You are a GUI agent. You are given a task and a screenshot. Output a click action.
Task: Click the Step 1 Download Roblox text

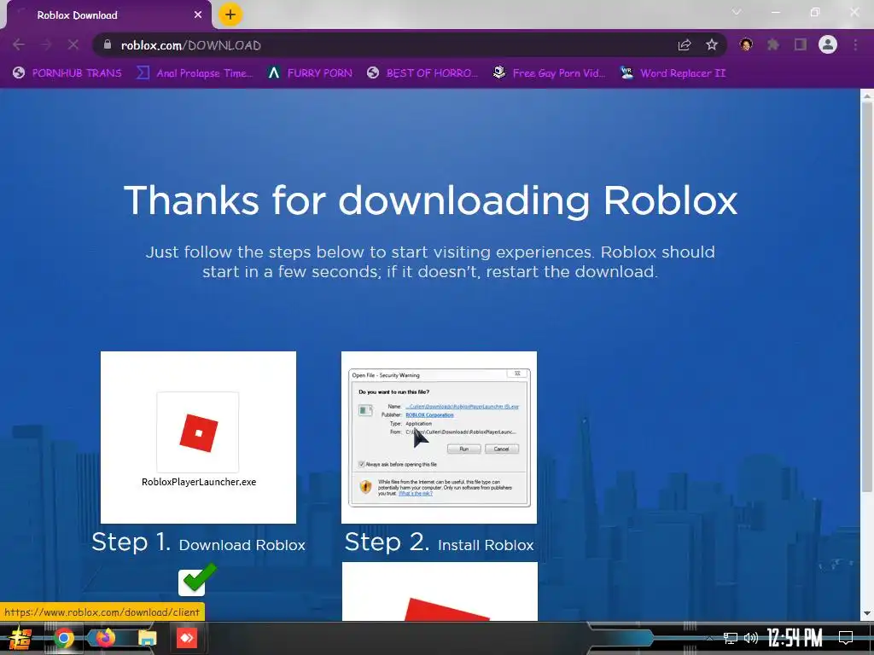pos(198,542)
